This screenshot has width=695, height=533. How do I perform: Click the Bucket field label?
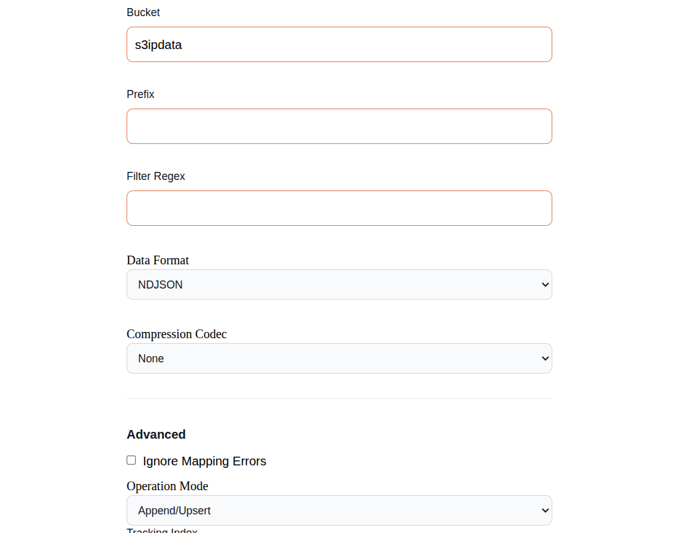coord(143,12)
